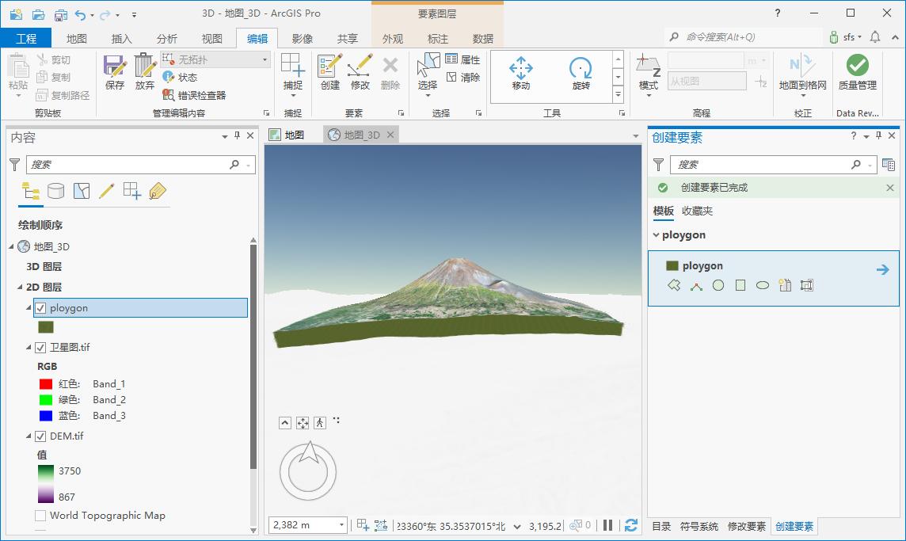This screenshot has width=906, height=541.
Task: Open the 分析 ribbon tab
Action: (166, 38)
